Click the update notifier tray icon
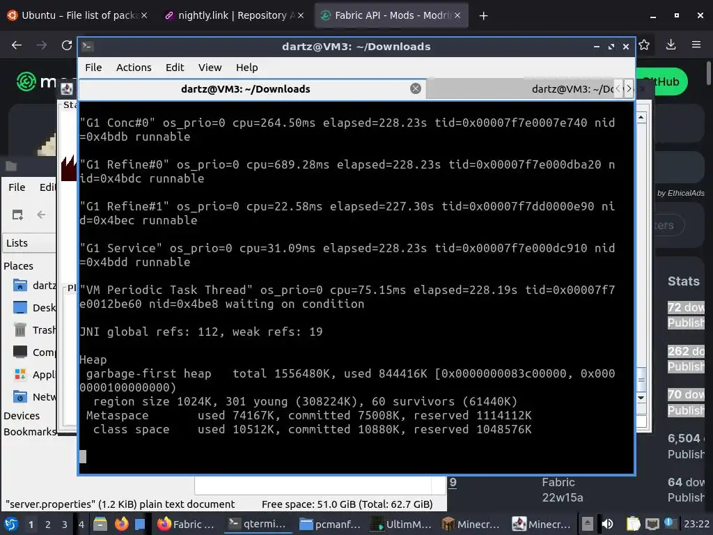This screenshot has width=713, height=535. coord(668,522)
